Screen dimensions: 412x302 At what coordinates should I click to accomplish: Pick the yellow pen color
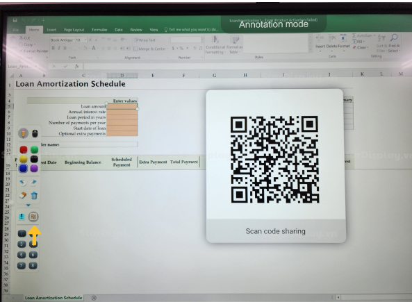click(24, 159)
